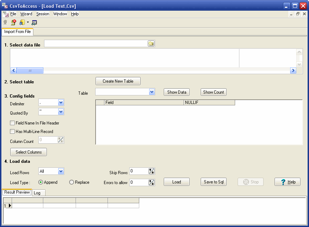The height and width of the screenshot is (227, 309).
Task: Click the NULLIF column header
Action: [209, 103]
